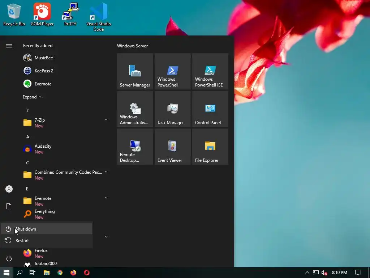
Task: Click the A letter index header
Action: pyautogui.click(x=27, y=136)
